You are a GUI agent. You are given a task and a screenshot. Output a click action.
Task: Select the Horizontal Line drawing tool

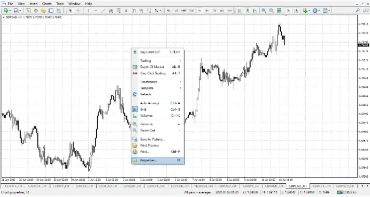[x=96, y=11]
